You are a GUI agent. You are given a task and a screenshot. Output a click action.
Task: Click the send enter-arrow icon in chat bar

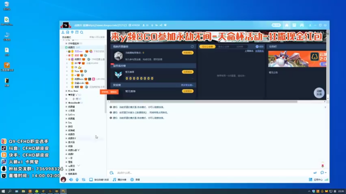pos(315,173)
